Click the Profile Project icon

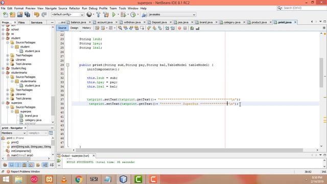click(133, 15)
